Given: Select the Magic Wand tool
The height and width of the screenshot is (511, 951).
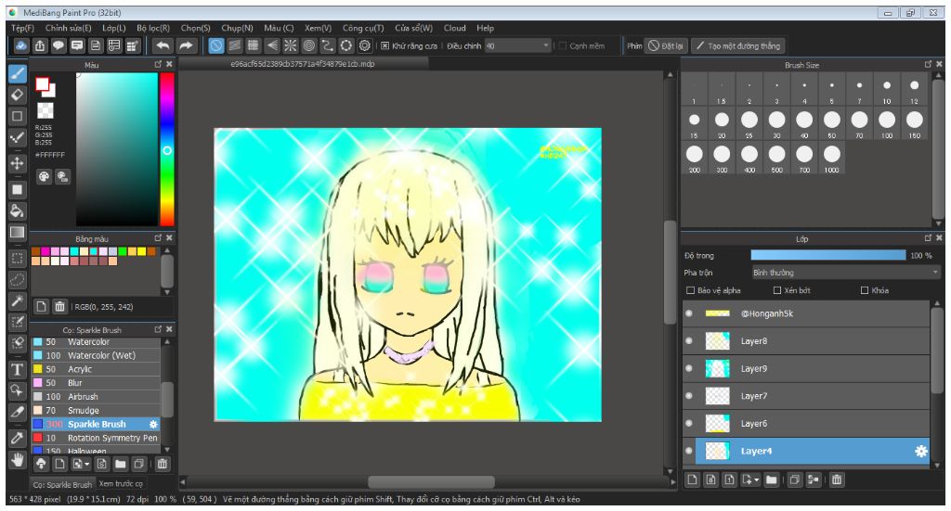Looking at the screenshot, I should point(17,300).
